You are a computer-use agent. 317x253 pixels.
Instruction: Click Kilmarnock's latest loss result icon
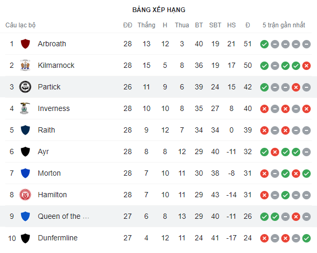pyautogui.click(x=306, y=66)
